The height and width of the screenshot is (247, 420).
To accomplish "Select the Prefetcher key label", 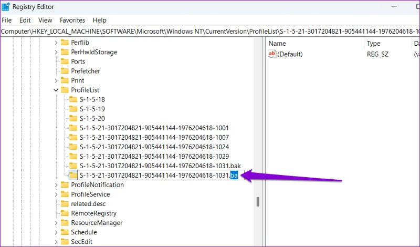I will pyautogui.click(x=86, y=71).
